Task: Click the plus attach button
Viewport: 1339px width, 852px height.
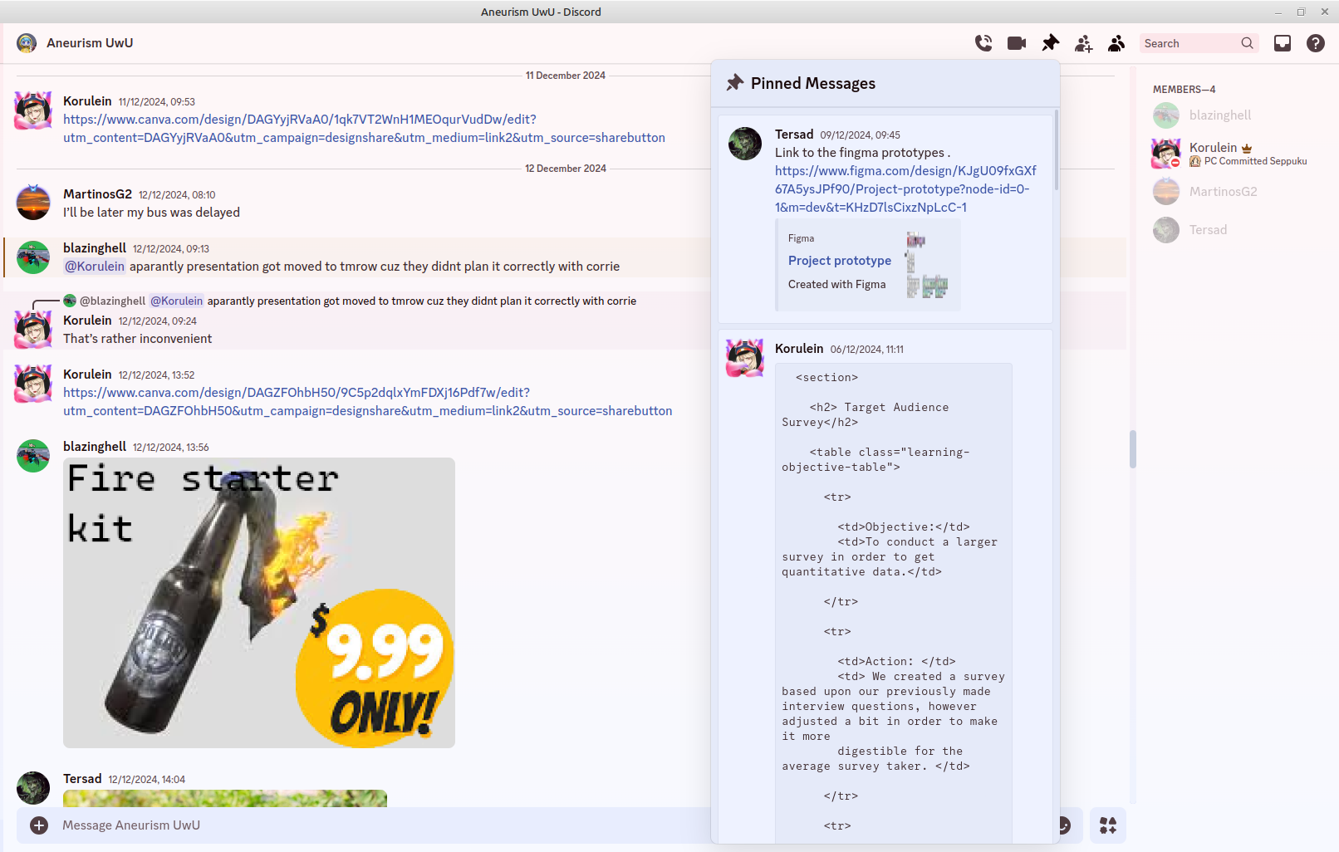Action: (x=39, y=825)
